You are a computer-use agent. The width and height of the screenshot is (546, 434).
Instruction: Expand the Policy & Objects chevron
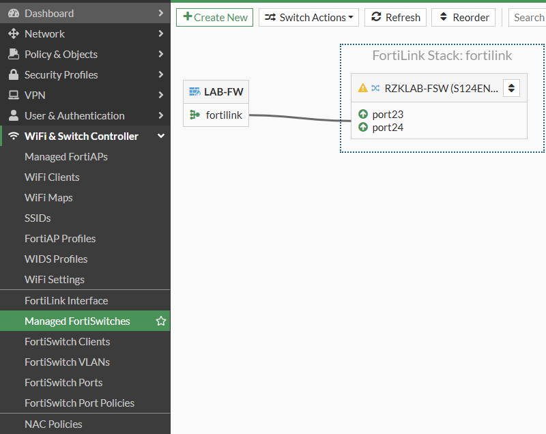[160, 54]
